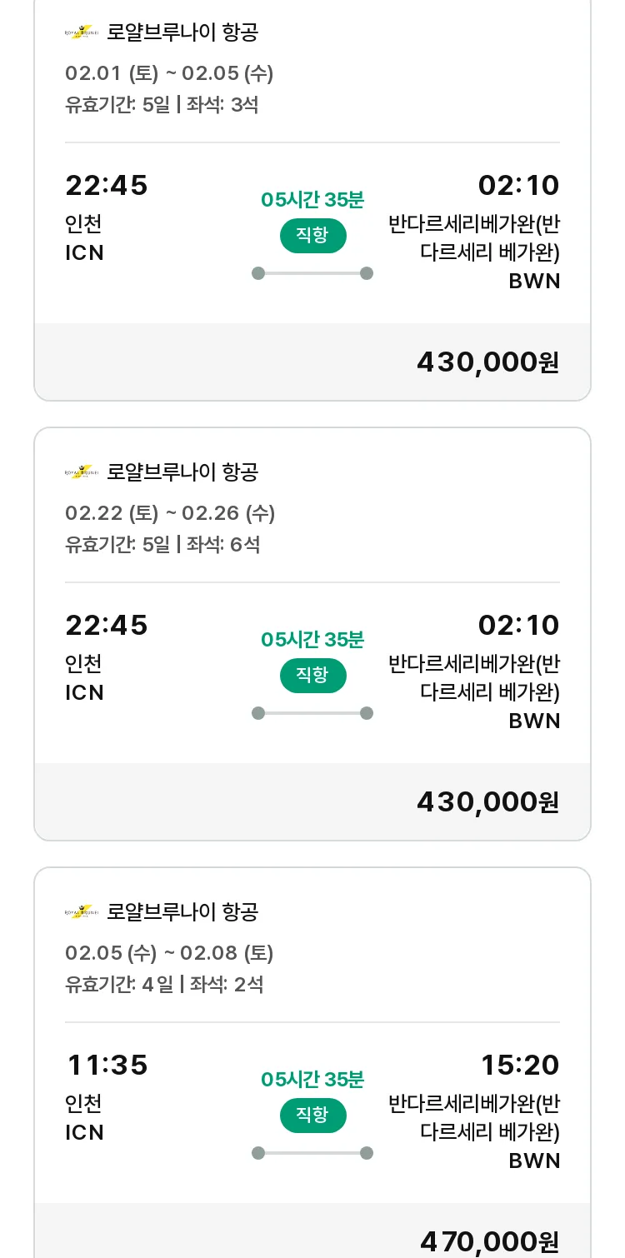Click the 15:20 arrival time at BWN
The width and height of the screenshot is (625, 1258).
[x=519, y=1066]
